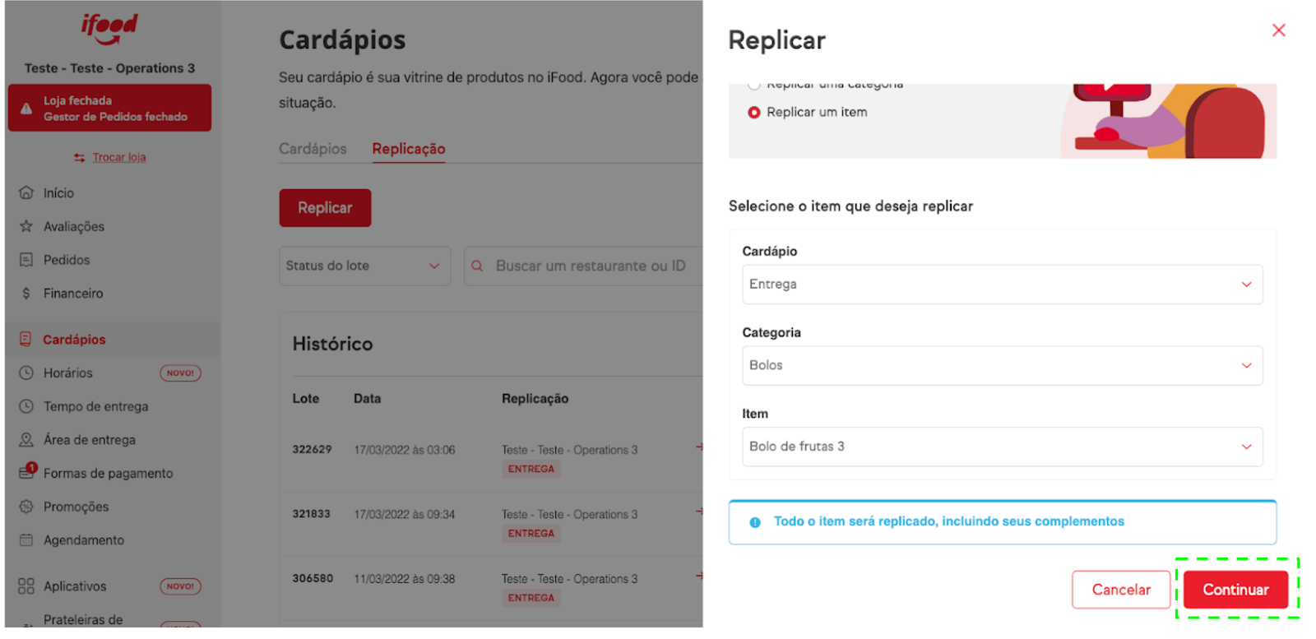Click the Agendamento calendar icon
The width and height of the screenshot is (1316, 639).
pyautogui.click(x=26, y=540)
